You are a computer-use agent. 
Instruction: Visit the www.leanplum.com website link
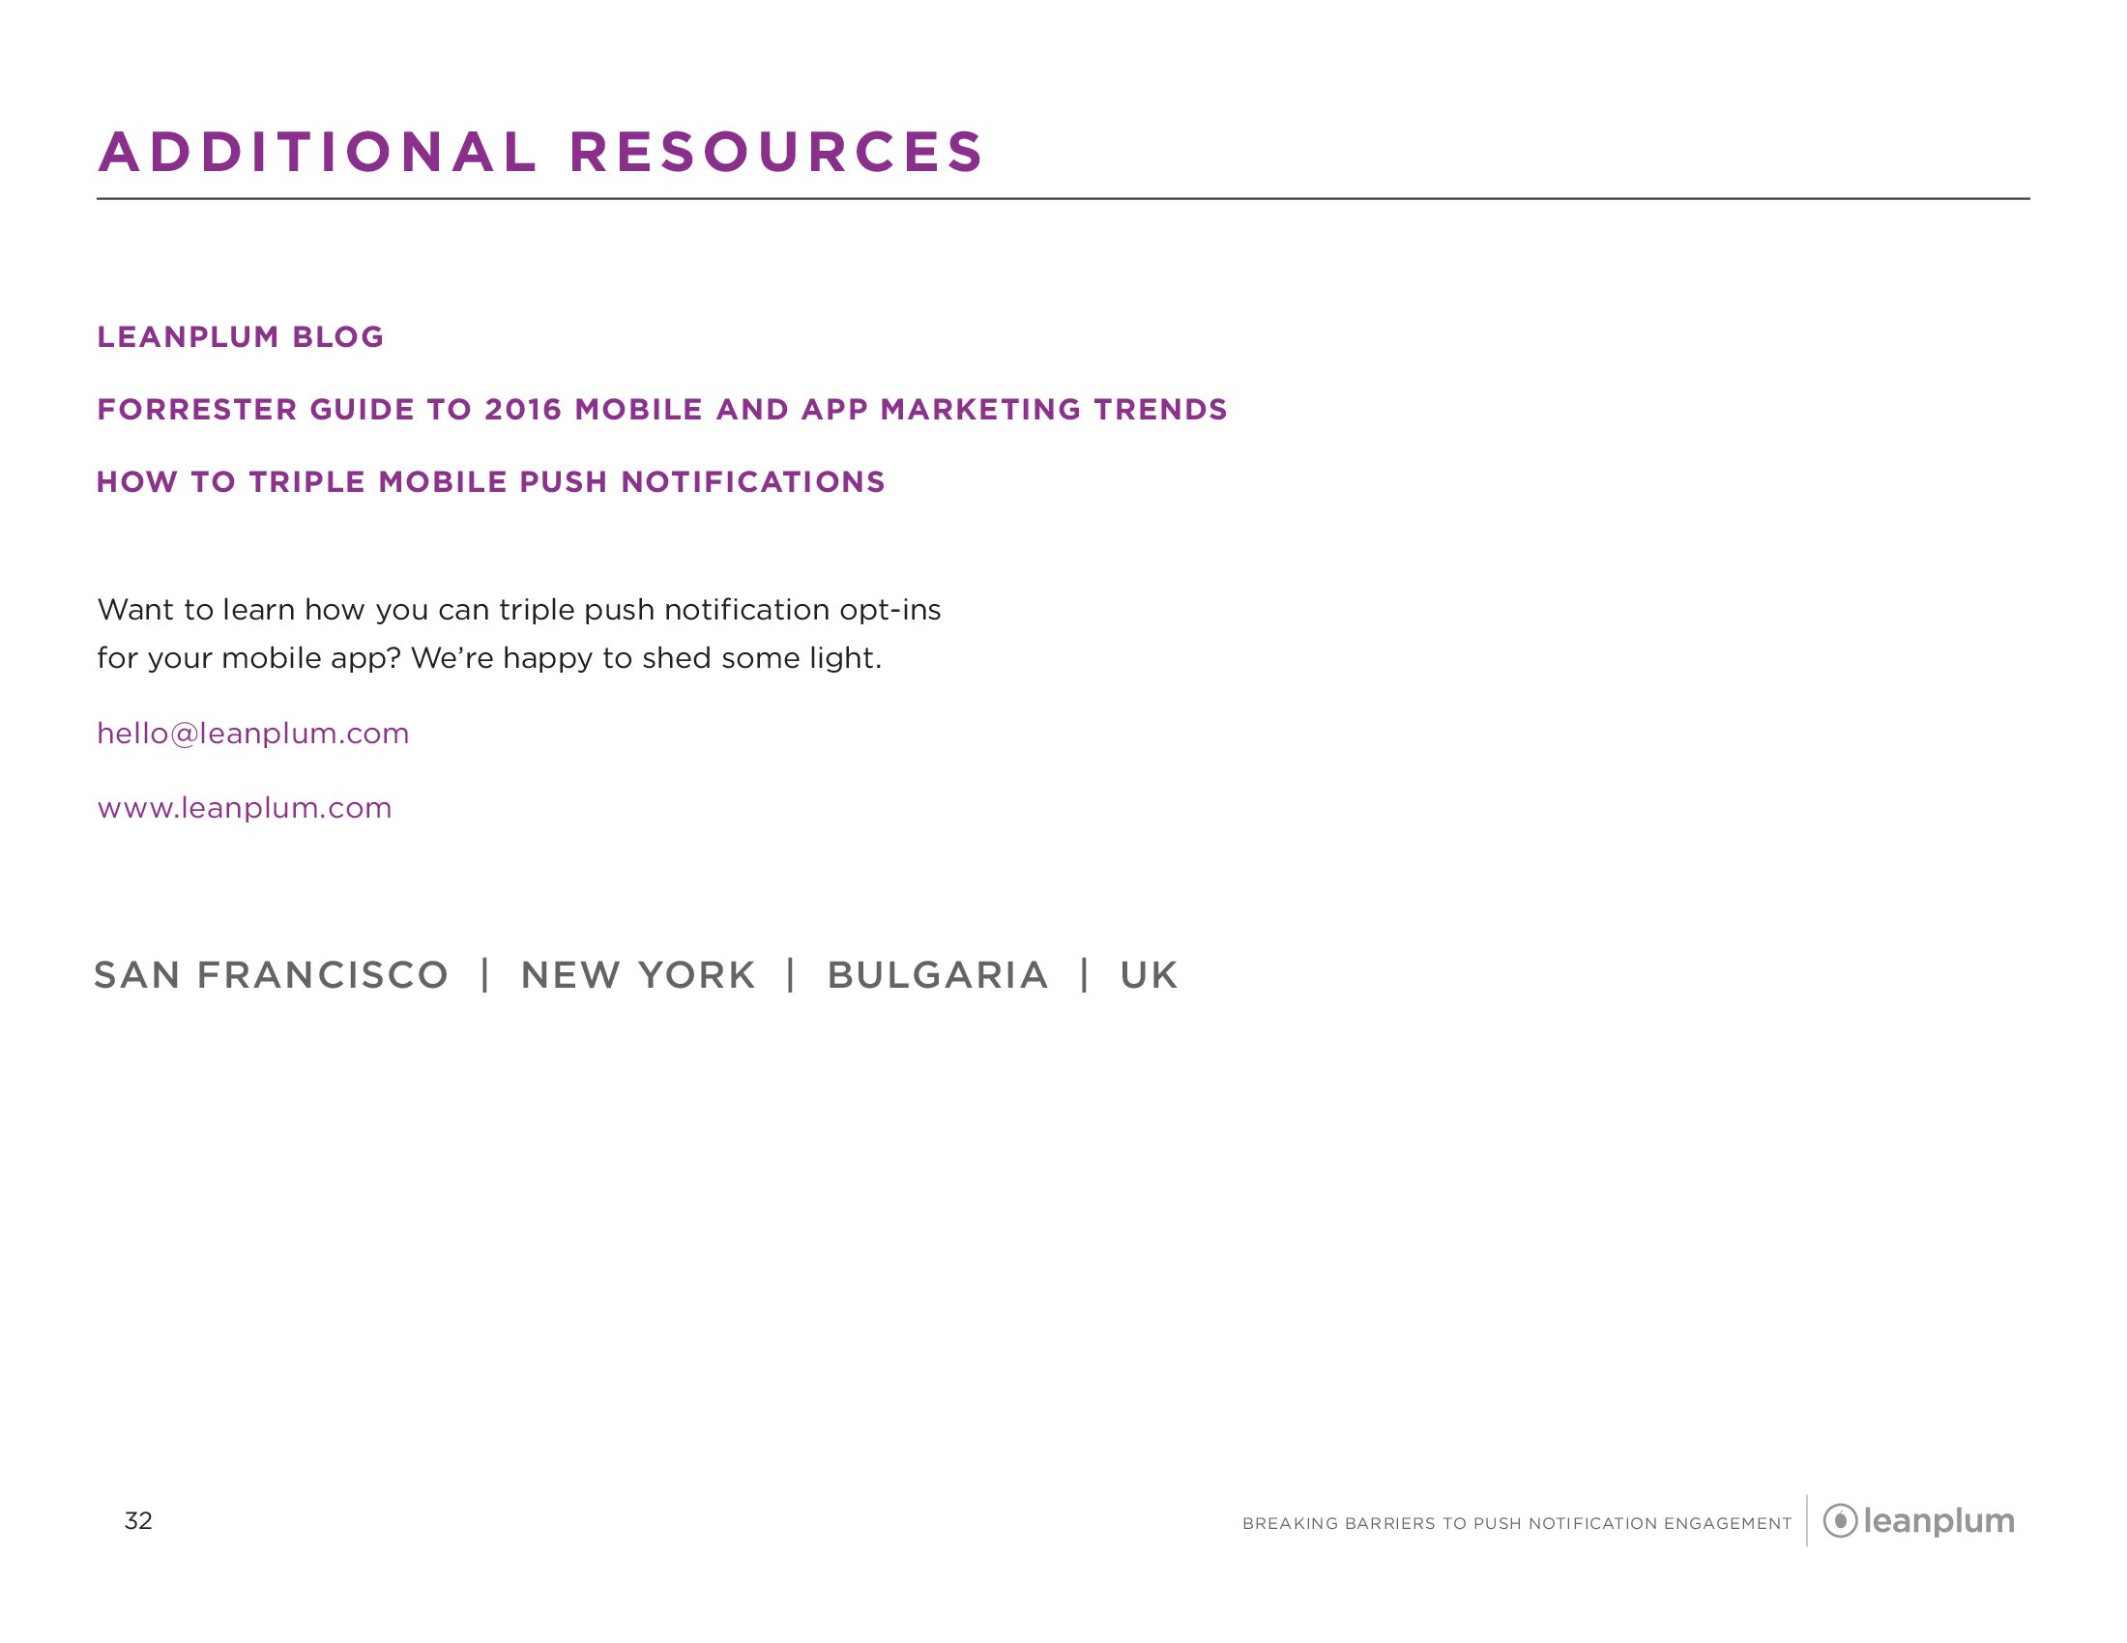(x=245, y=808)
